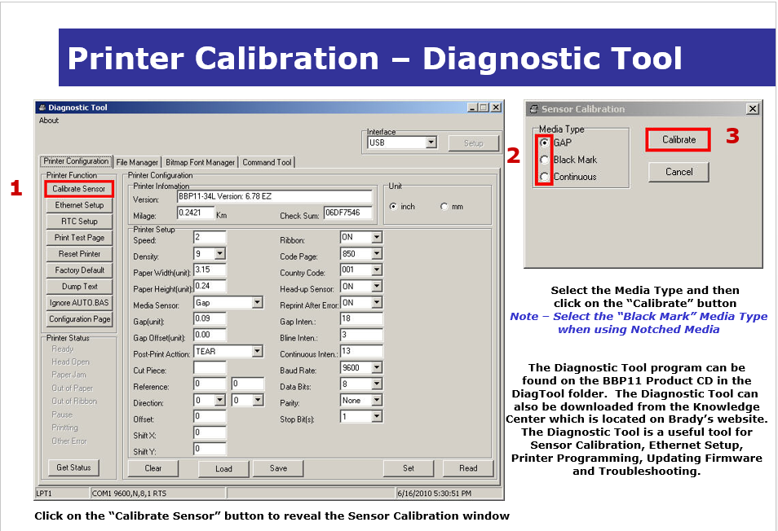Viewport: 778px width, 531px height.
Task: Cancel the Sensor Calibration dialog
Action: coord(679,172)
